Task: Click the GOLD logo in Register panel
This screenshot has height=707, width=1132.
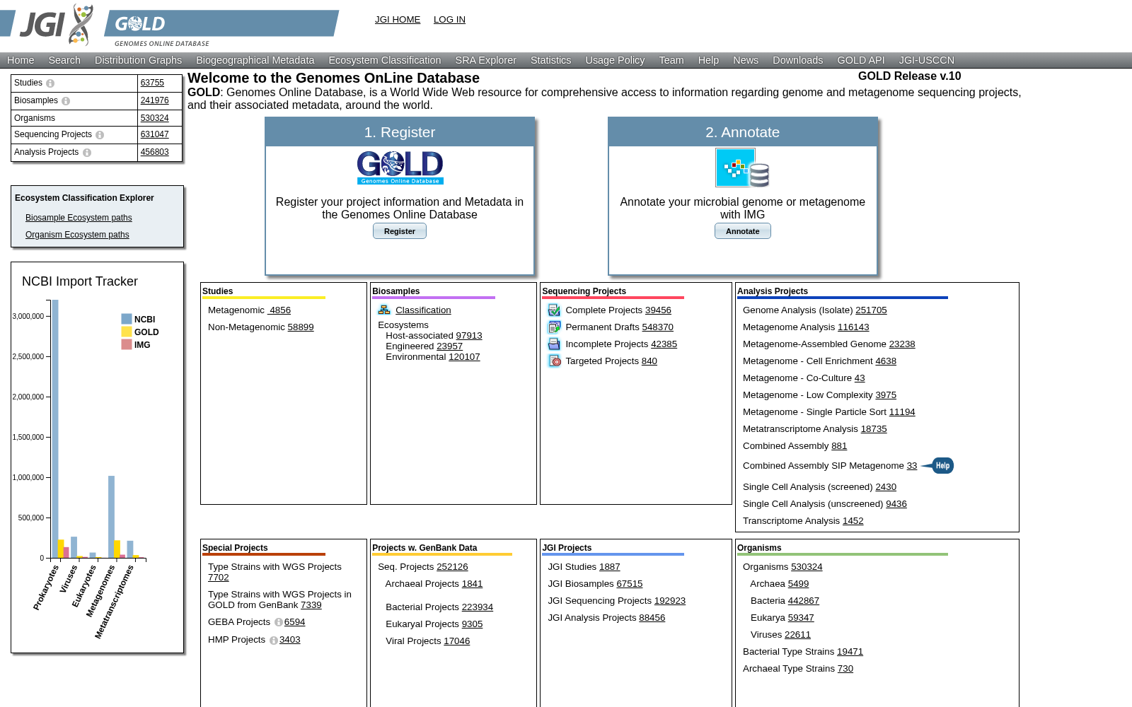Action: point(400,168)
